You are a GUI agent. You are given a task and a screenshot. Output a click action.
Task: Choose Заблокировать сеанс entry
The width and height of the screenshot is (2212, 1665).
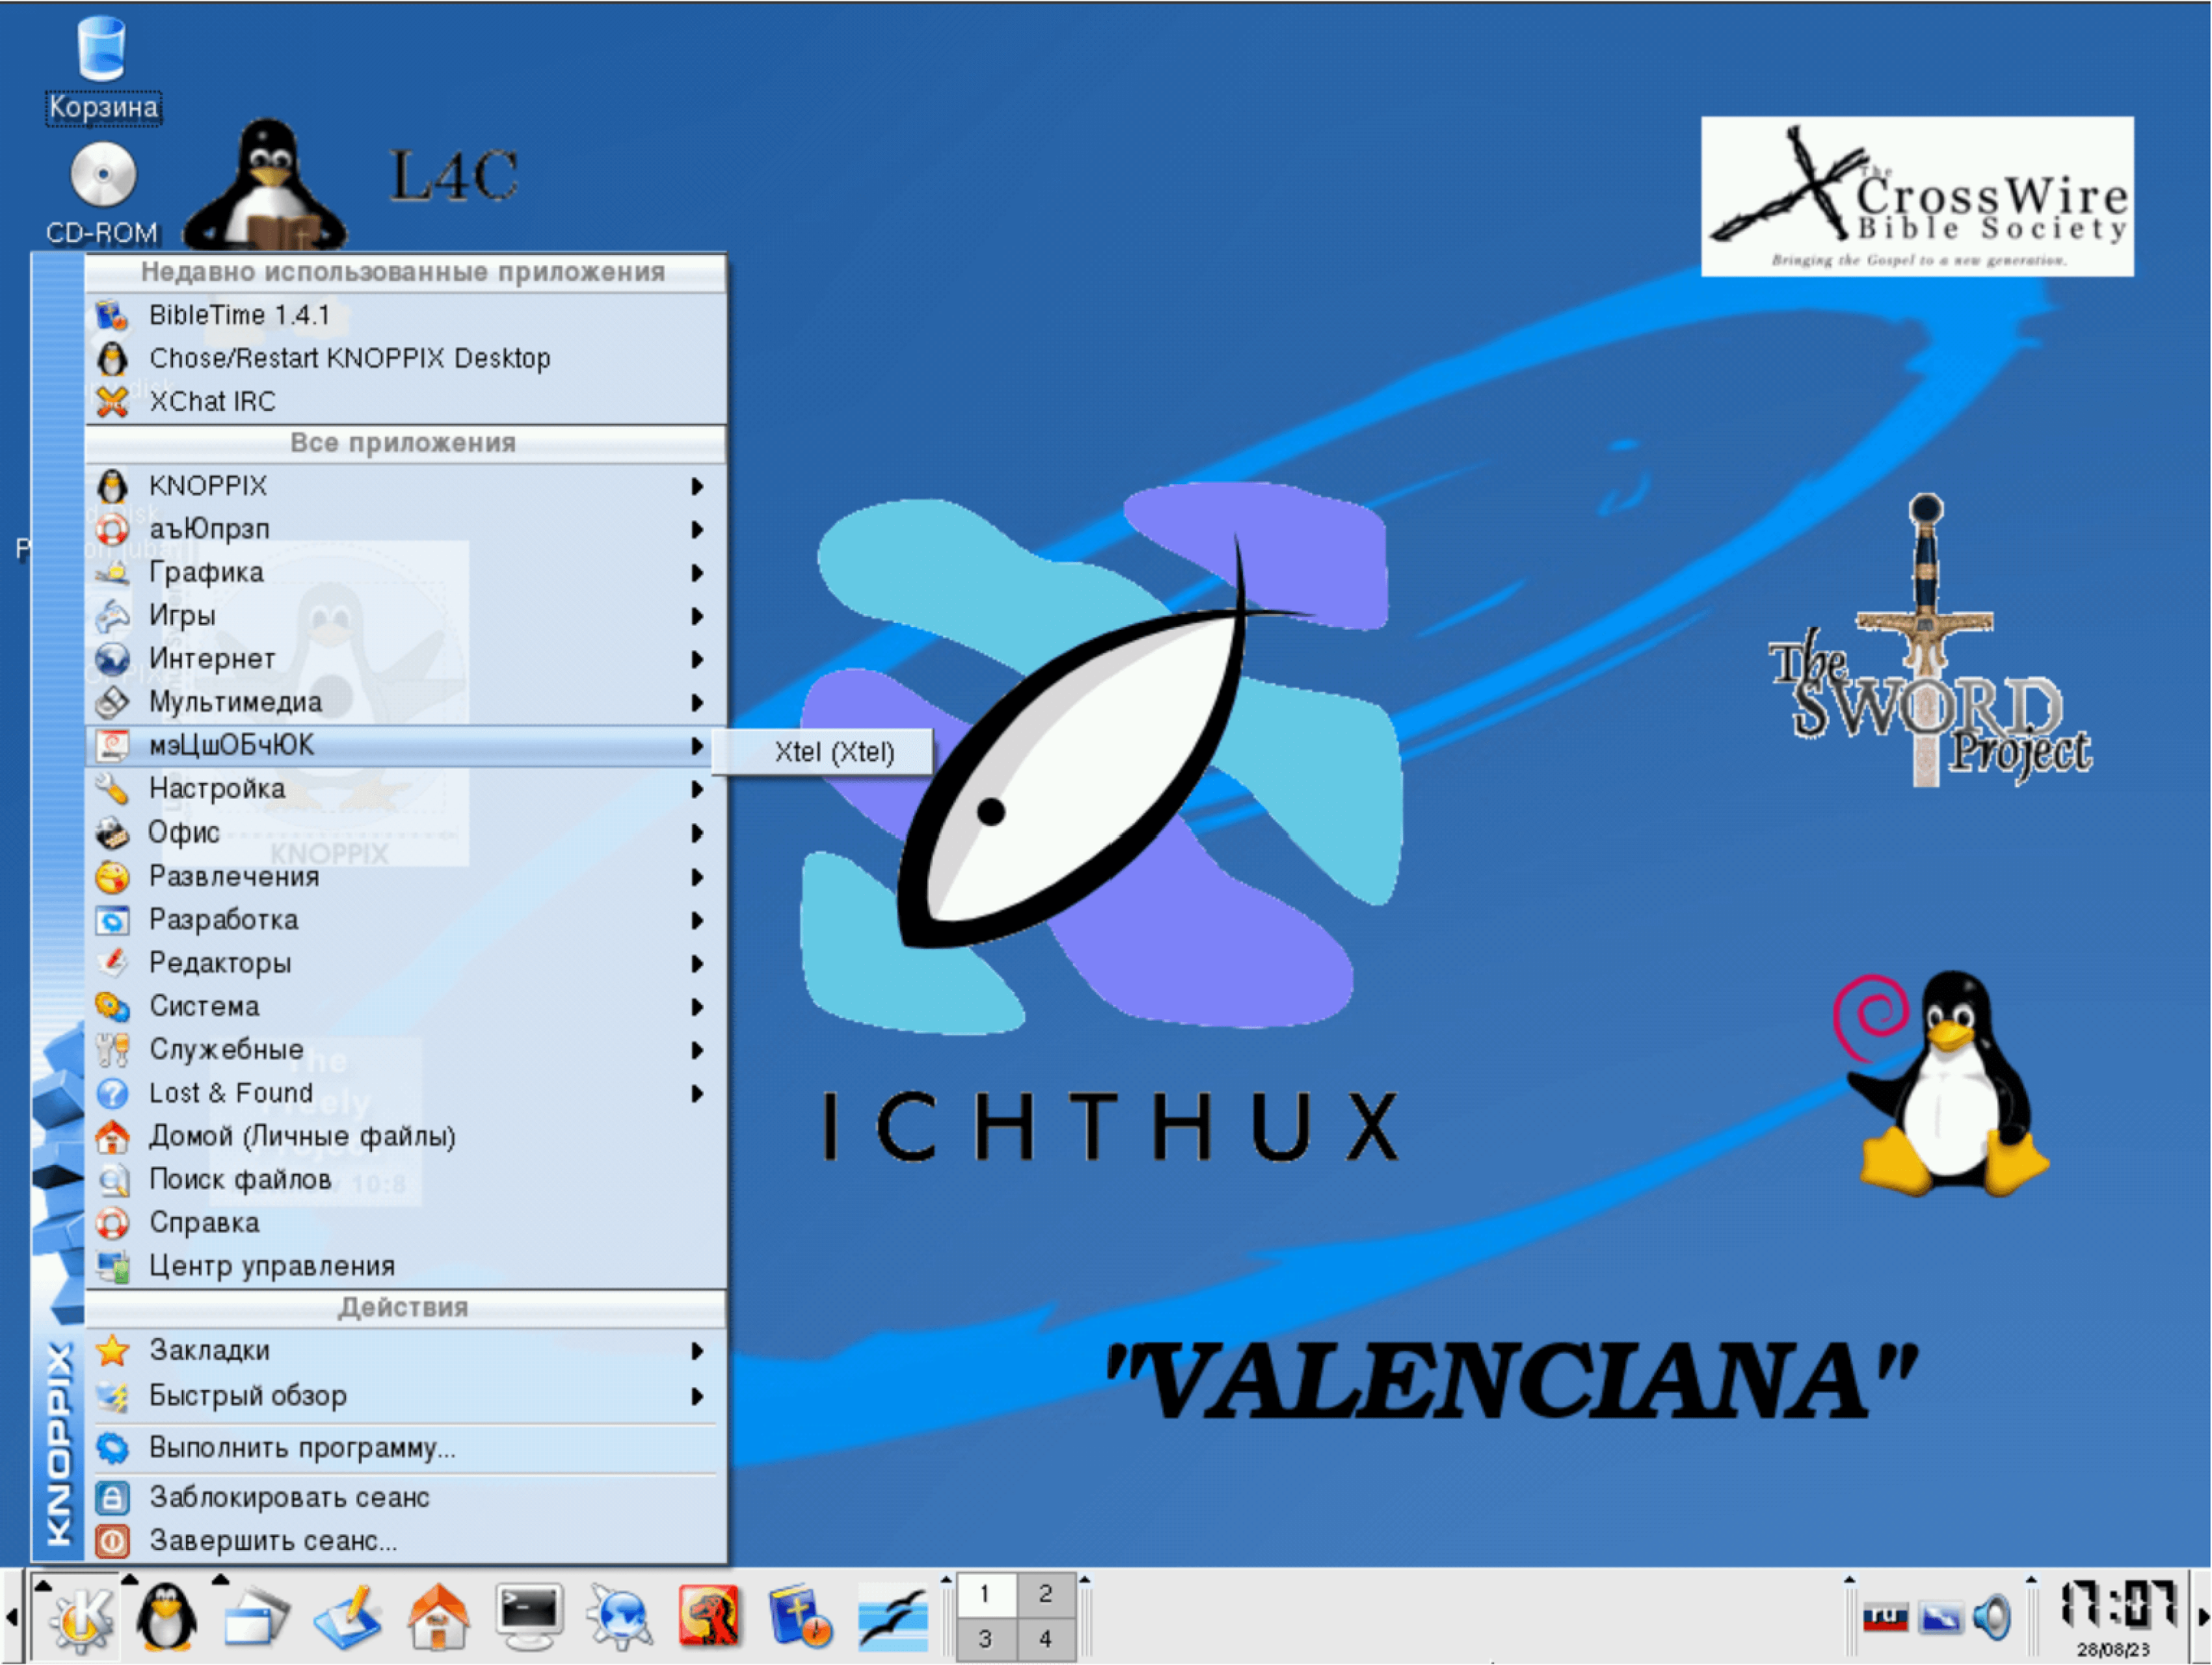[406, 1499]
